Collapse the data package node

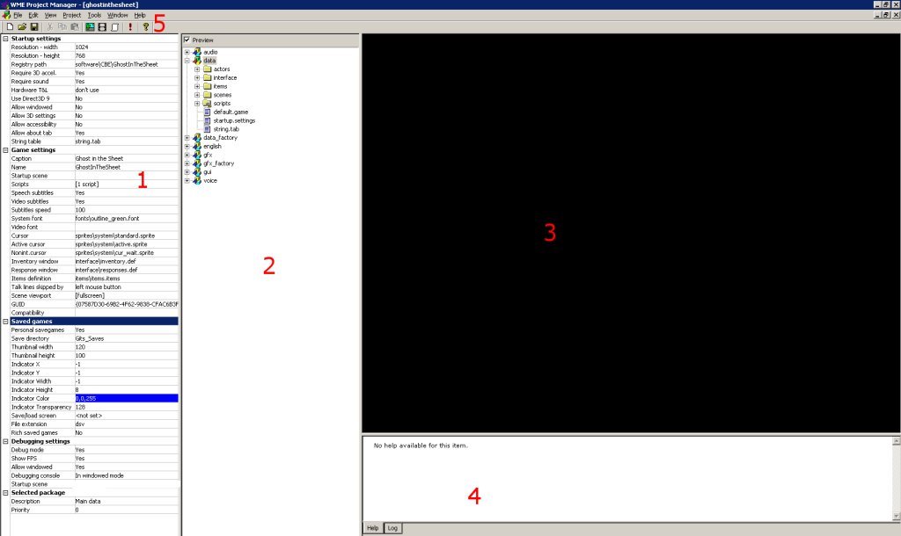pos(187,61)
